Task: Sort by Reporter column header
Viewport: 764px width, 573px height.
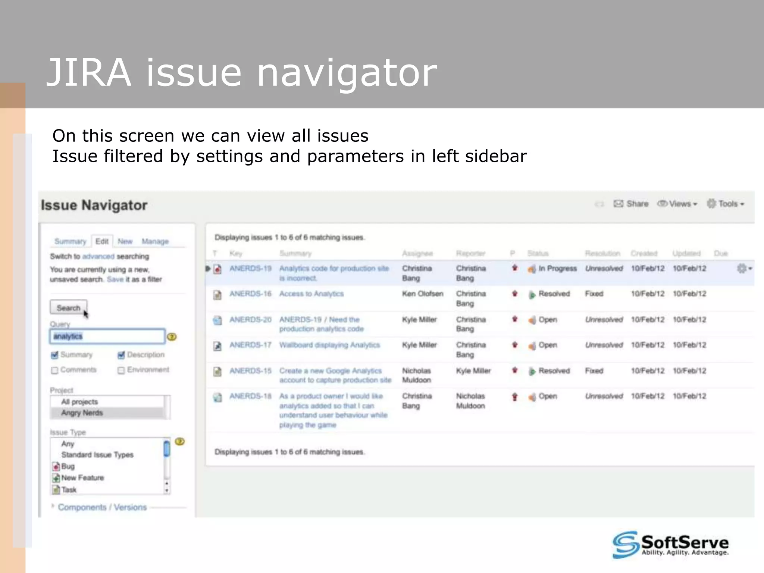Action: pyautogui.click(x=471, y=254)
